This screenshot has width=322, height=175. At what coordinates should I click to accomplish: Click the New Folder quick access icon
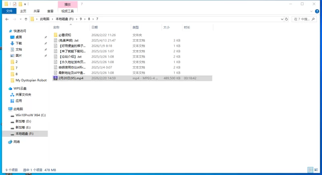tap(20, 4)
